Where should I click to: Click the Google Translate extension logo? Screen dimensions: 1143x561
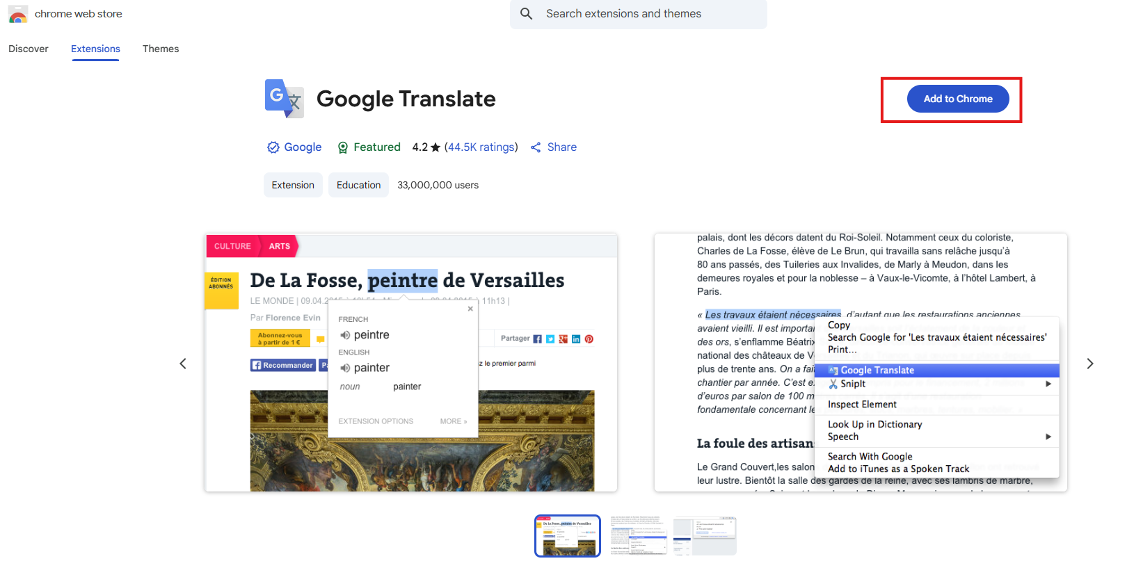(x=284, y=98)
